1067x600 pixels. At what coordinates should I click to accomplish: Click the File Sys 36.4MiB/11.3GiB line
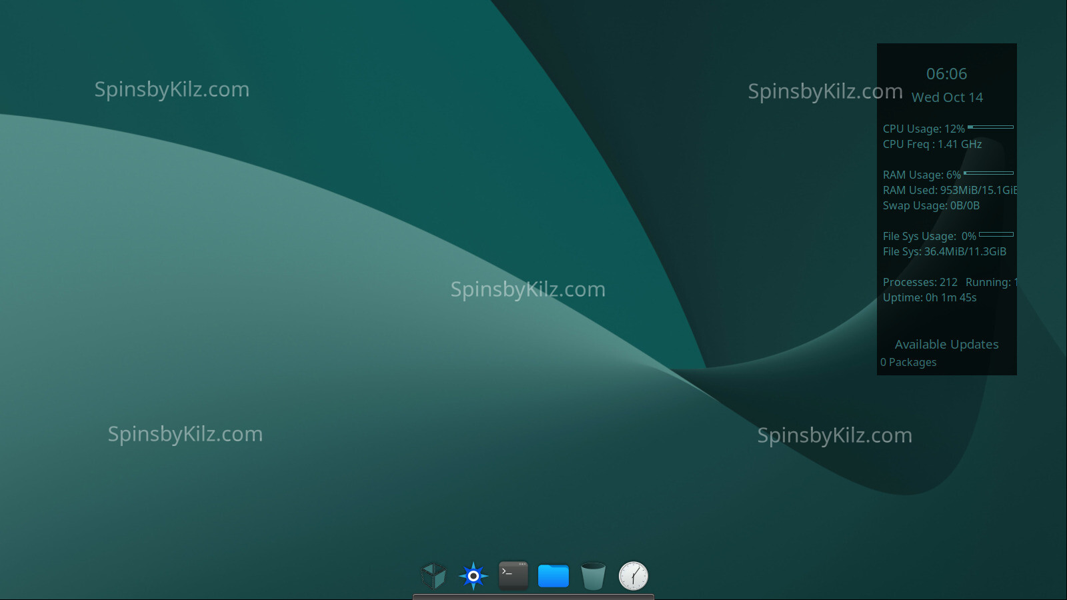(x=944, y=251)
